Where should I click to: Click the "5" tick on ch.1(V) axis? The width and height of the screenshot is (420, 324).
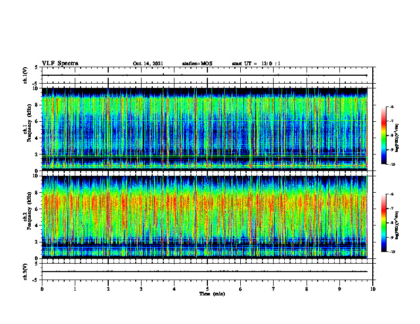[x=37, y=67]
